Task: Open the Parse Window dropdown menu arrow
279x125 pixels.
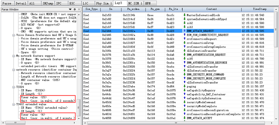Action: point(70,9)
